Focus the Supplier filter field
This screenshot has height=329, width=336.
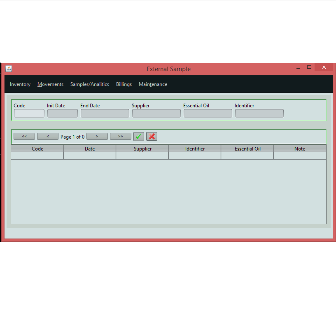[x=156, y=113]
